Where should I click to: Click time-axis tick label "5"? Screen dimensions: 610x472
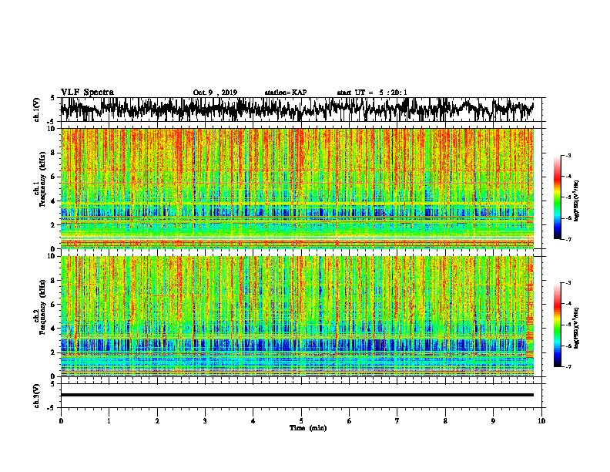coord(301,421)
